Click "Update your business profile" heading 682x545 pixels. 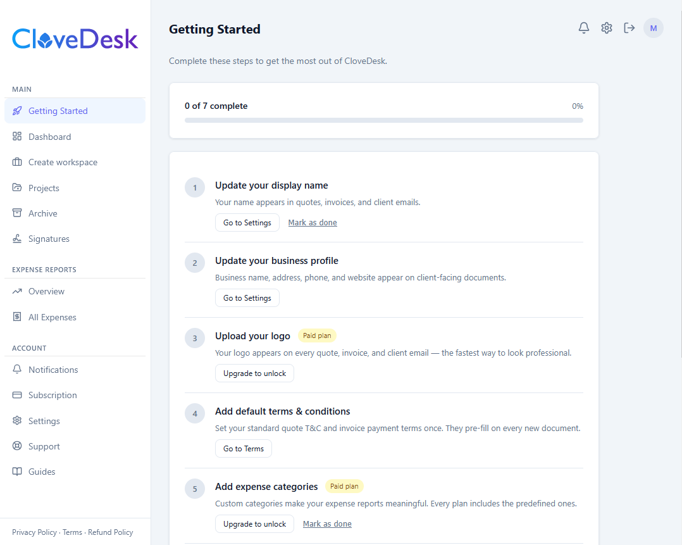click(276, 261)
